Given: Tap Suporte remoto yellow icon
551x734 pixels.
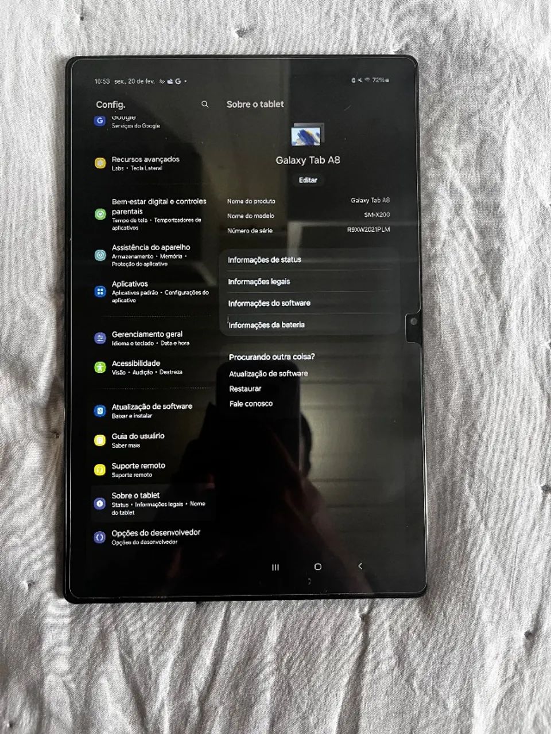Looking at the screenshot, I should coord(100,470).
